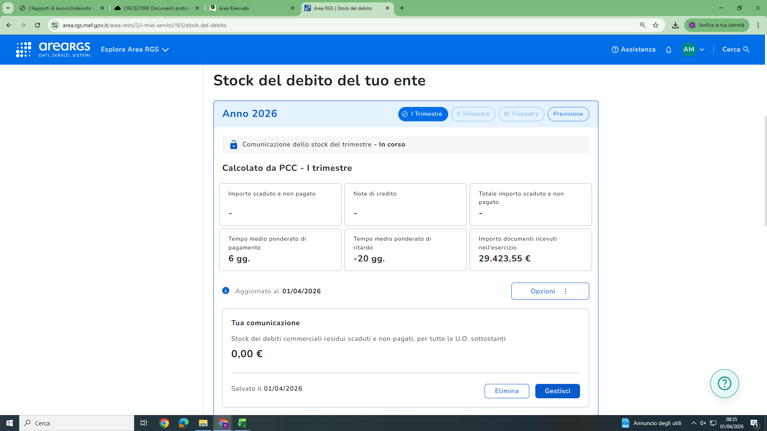Open the areaRGS dotted grid logo
767x431 pixels.
tap(24, 49)
